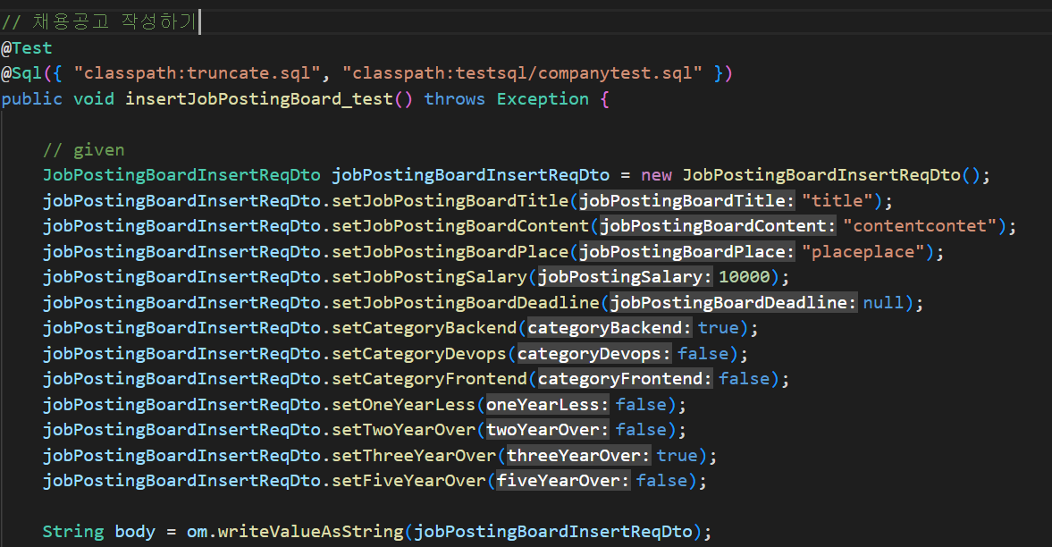1052x547 pixels.
Task: Click the true value for categoryBackend
Action: [719, 328]
